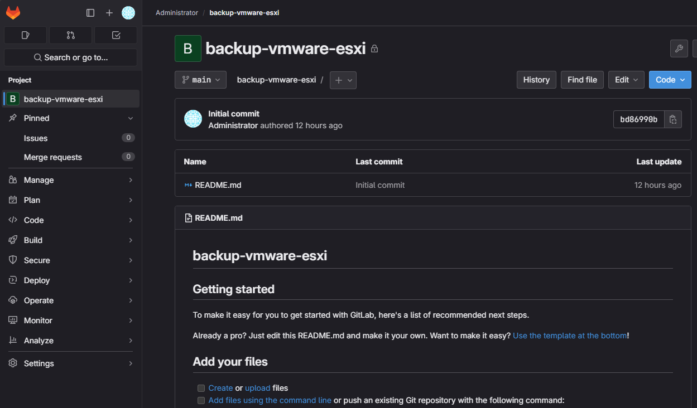Check the Add files using command line box
Viewport: 697px width, 408px height.
coord(201,400)
